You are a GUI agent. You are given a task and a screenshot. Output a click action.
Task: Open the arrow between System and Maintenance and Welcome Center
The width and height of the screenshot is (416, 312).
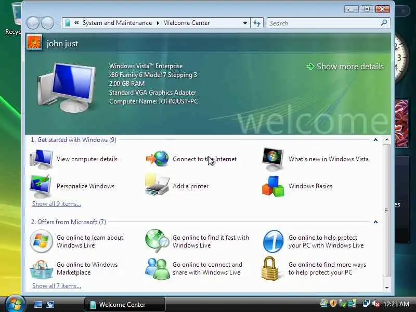click(x=158, y=23)
